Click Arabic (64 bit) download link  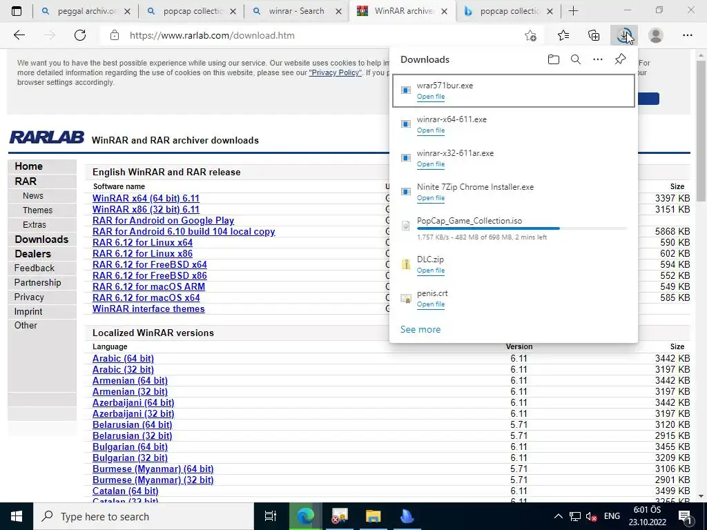click(123, 358)
